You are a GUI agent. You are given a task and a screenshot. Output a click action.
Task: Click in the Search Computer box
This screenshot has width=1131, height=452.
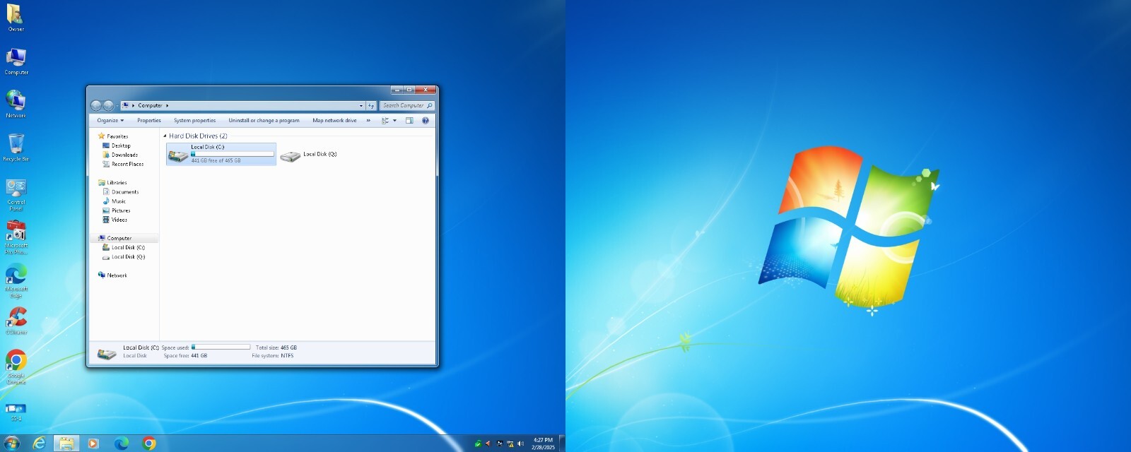pos(407,106)
